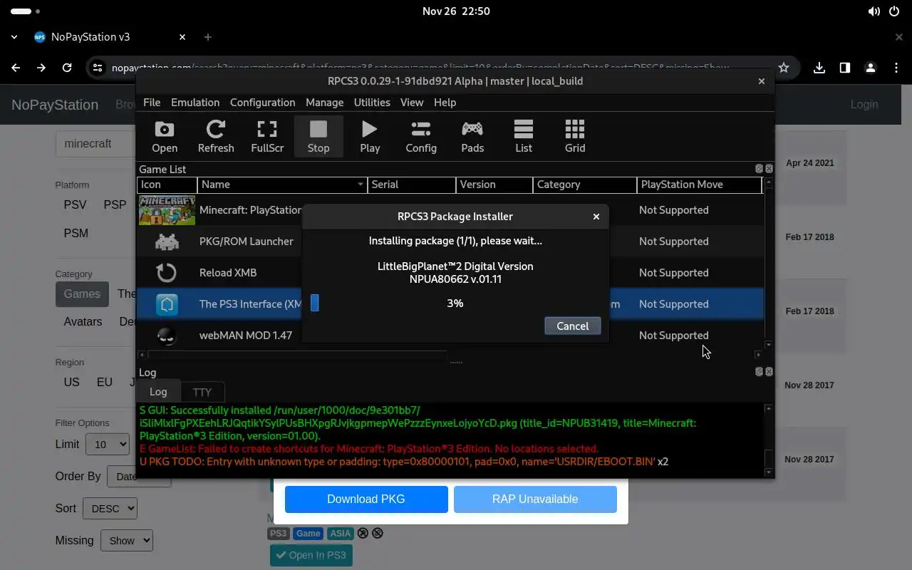This screenshot has width=912, height=570.
Task: Toggle Avatars category filter
Action: 83,321
